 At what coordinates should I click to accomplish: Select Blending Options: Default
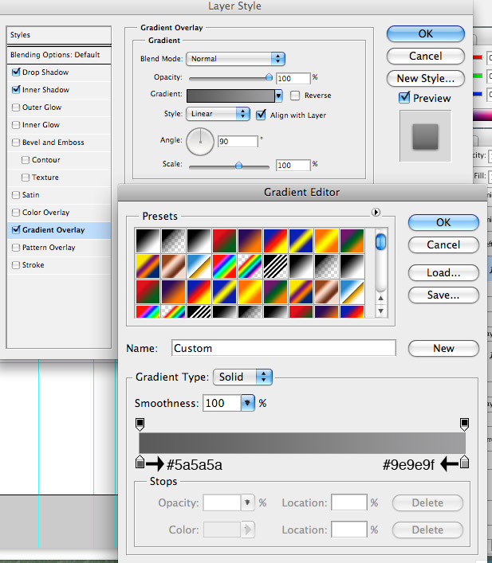pos(59,55)
